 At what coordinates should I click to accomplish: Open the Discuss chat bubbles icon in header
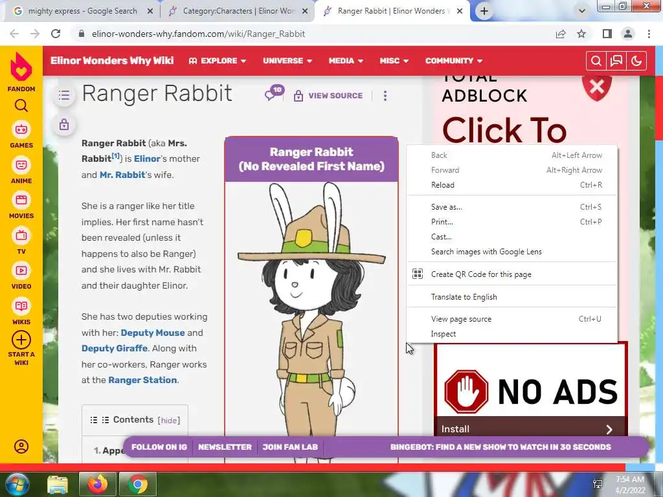point(616,61)
